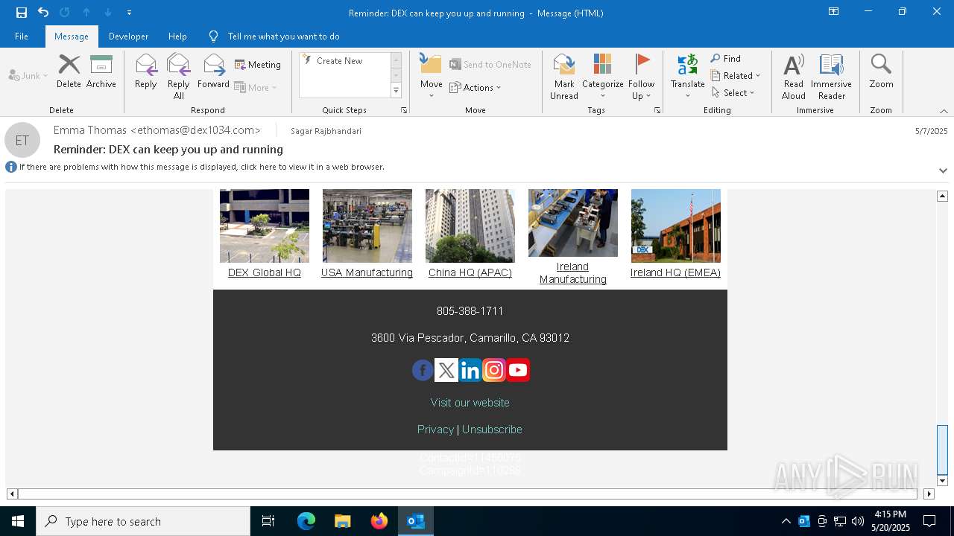Click the Ribbon Display Options button
Screen dimensions: 954x536
click(833, 12)
